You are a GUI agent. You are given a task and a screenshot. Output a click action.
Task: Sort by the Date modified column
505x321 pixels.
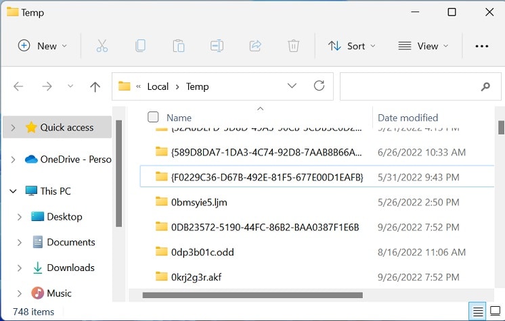point(408,118)
